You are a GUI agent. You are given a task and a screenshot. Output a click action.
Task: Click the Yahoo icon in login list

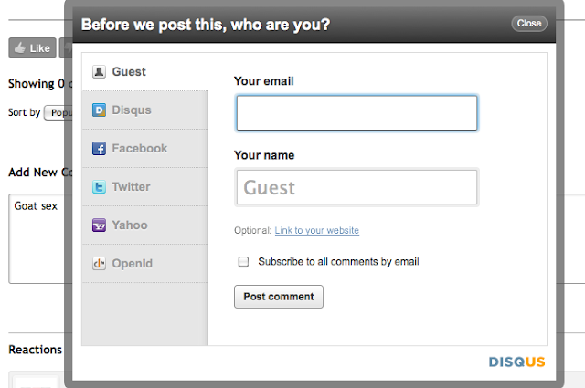tap(100, 225)
